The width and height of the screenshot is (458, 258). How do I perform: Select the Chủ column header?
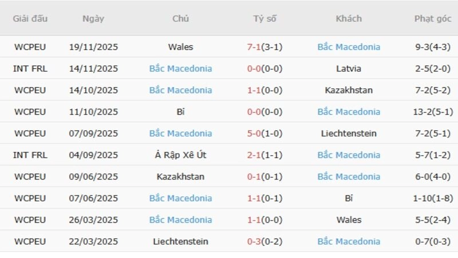pos(180,18)
